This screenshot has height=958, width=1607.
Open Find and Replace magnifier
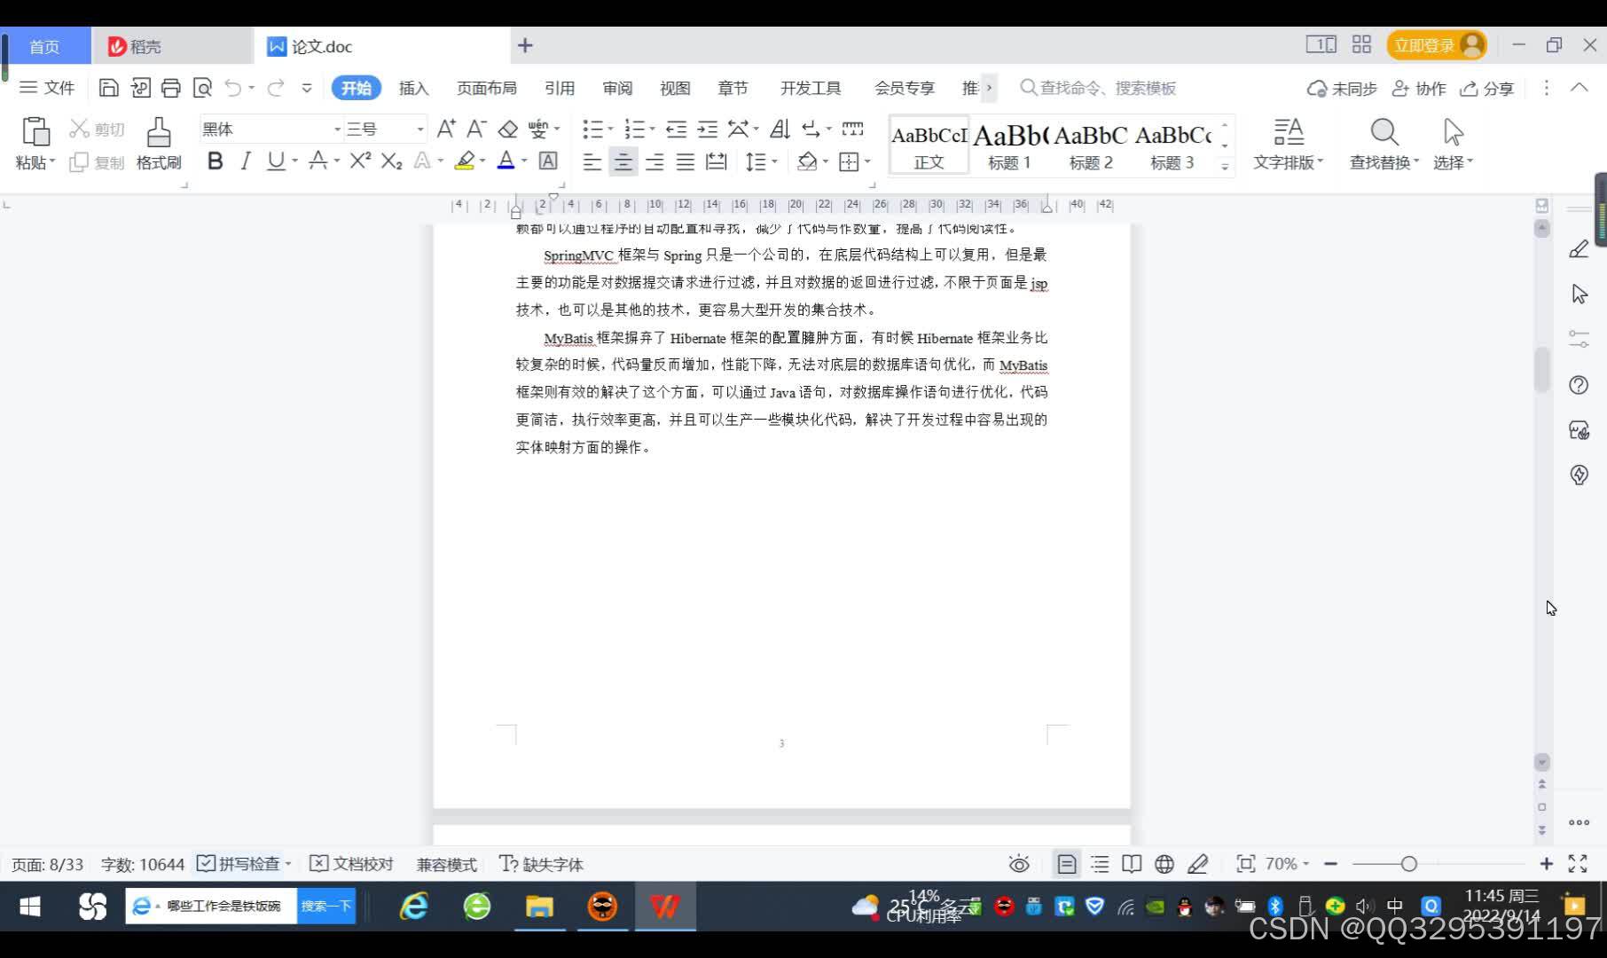click(1384, 144)
